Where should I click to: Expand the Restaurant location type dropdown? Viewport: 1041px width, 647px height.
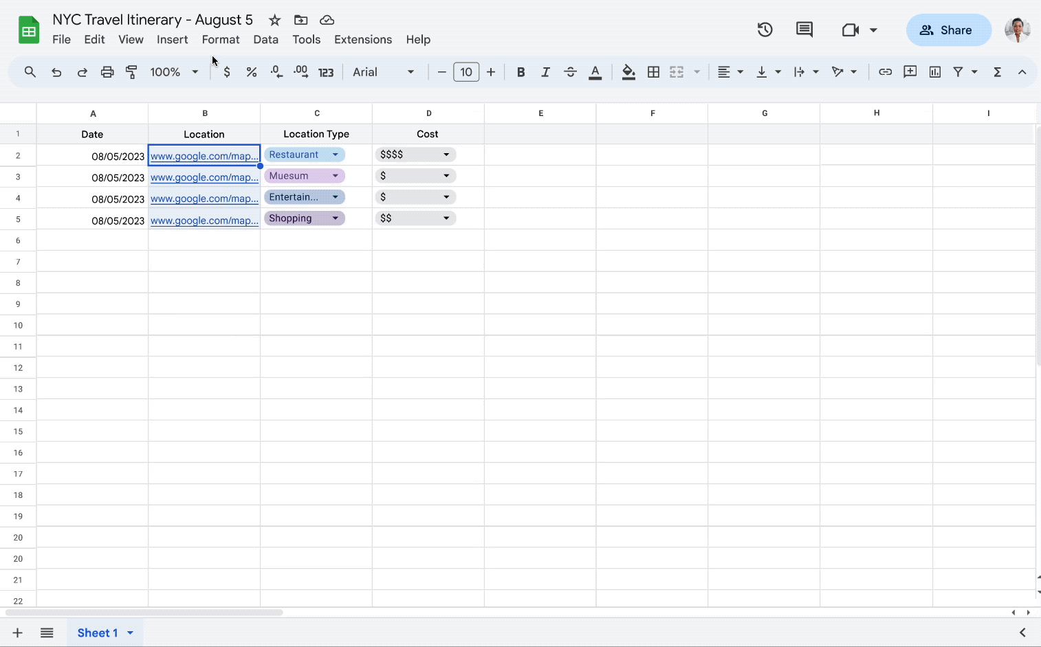(336, 155)
